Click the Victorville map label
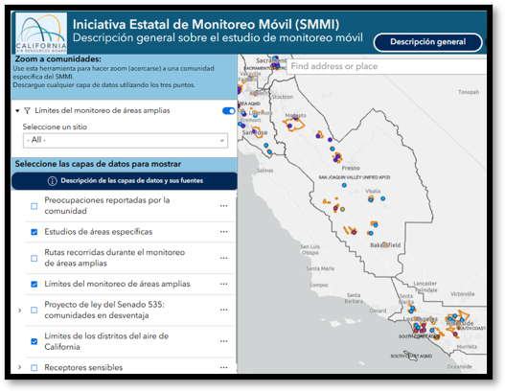505x392 pixels. click(463, 294)
